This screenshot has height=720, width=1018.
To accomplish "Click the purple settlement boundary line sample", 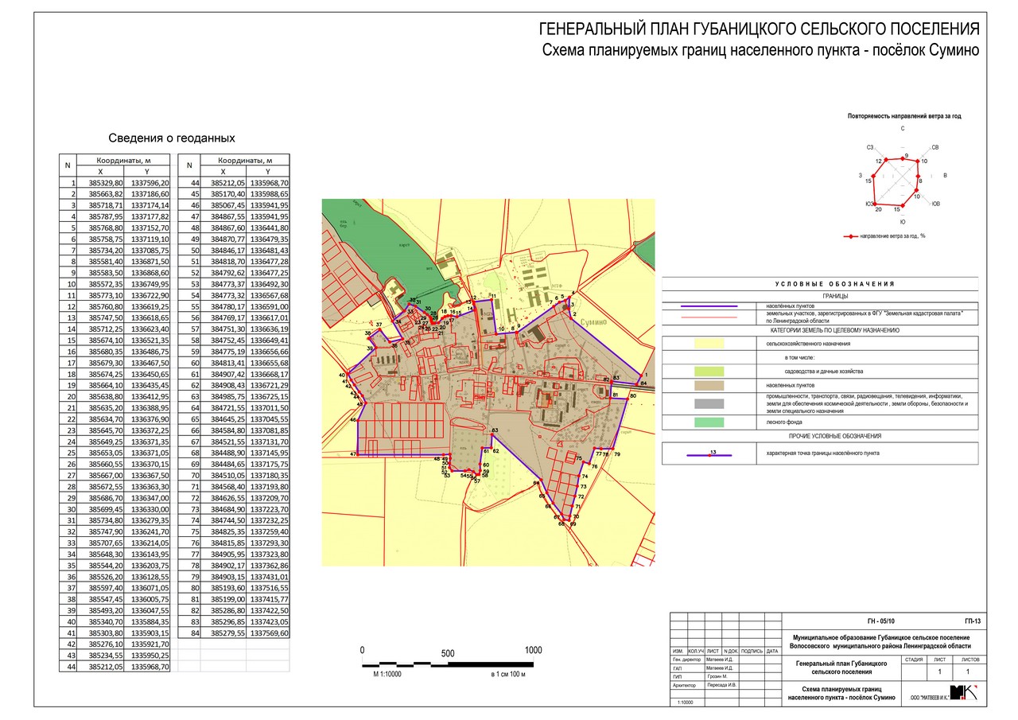I will [x=709, y=306].
